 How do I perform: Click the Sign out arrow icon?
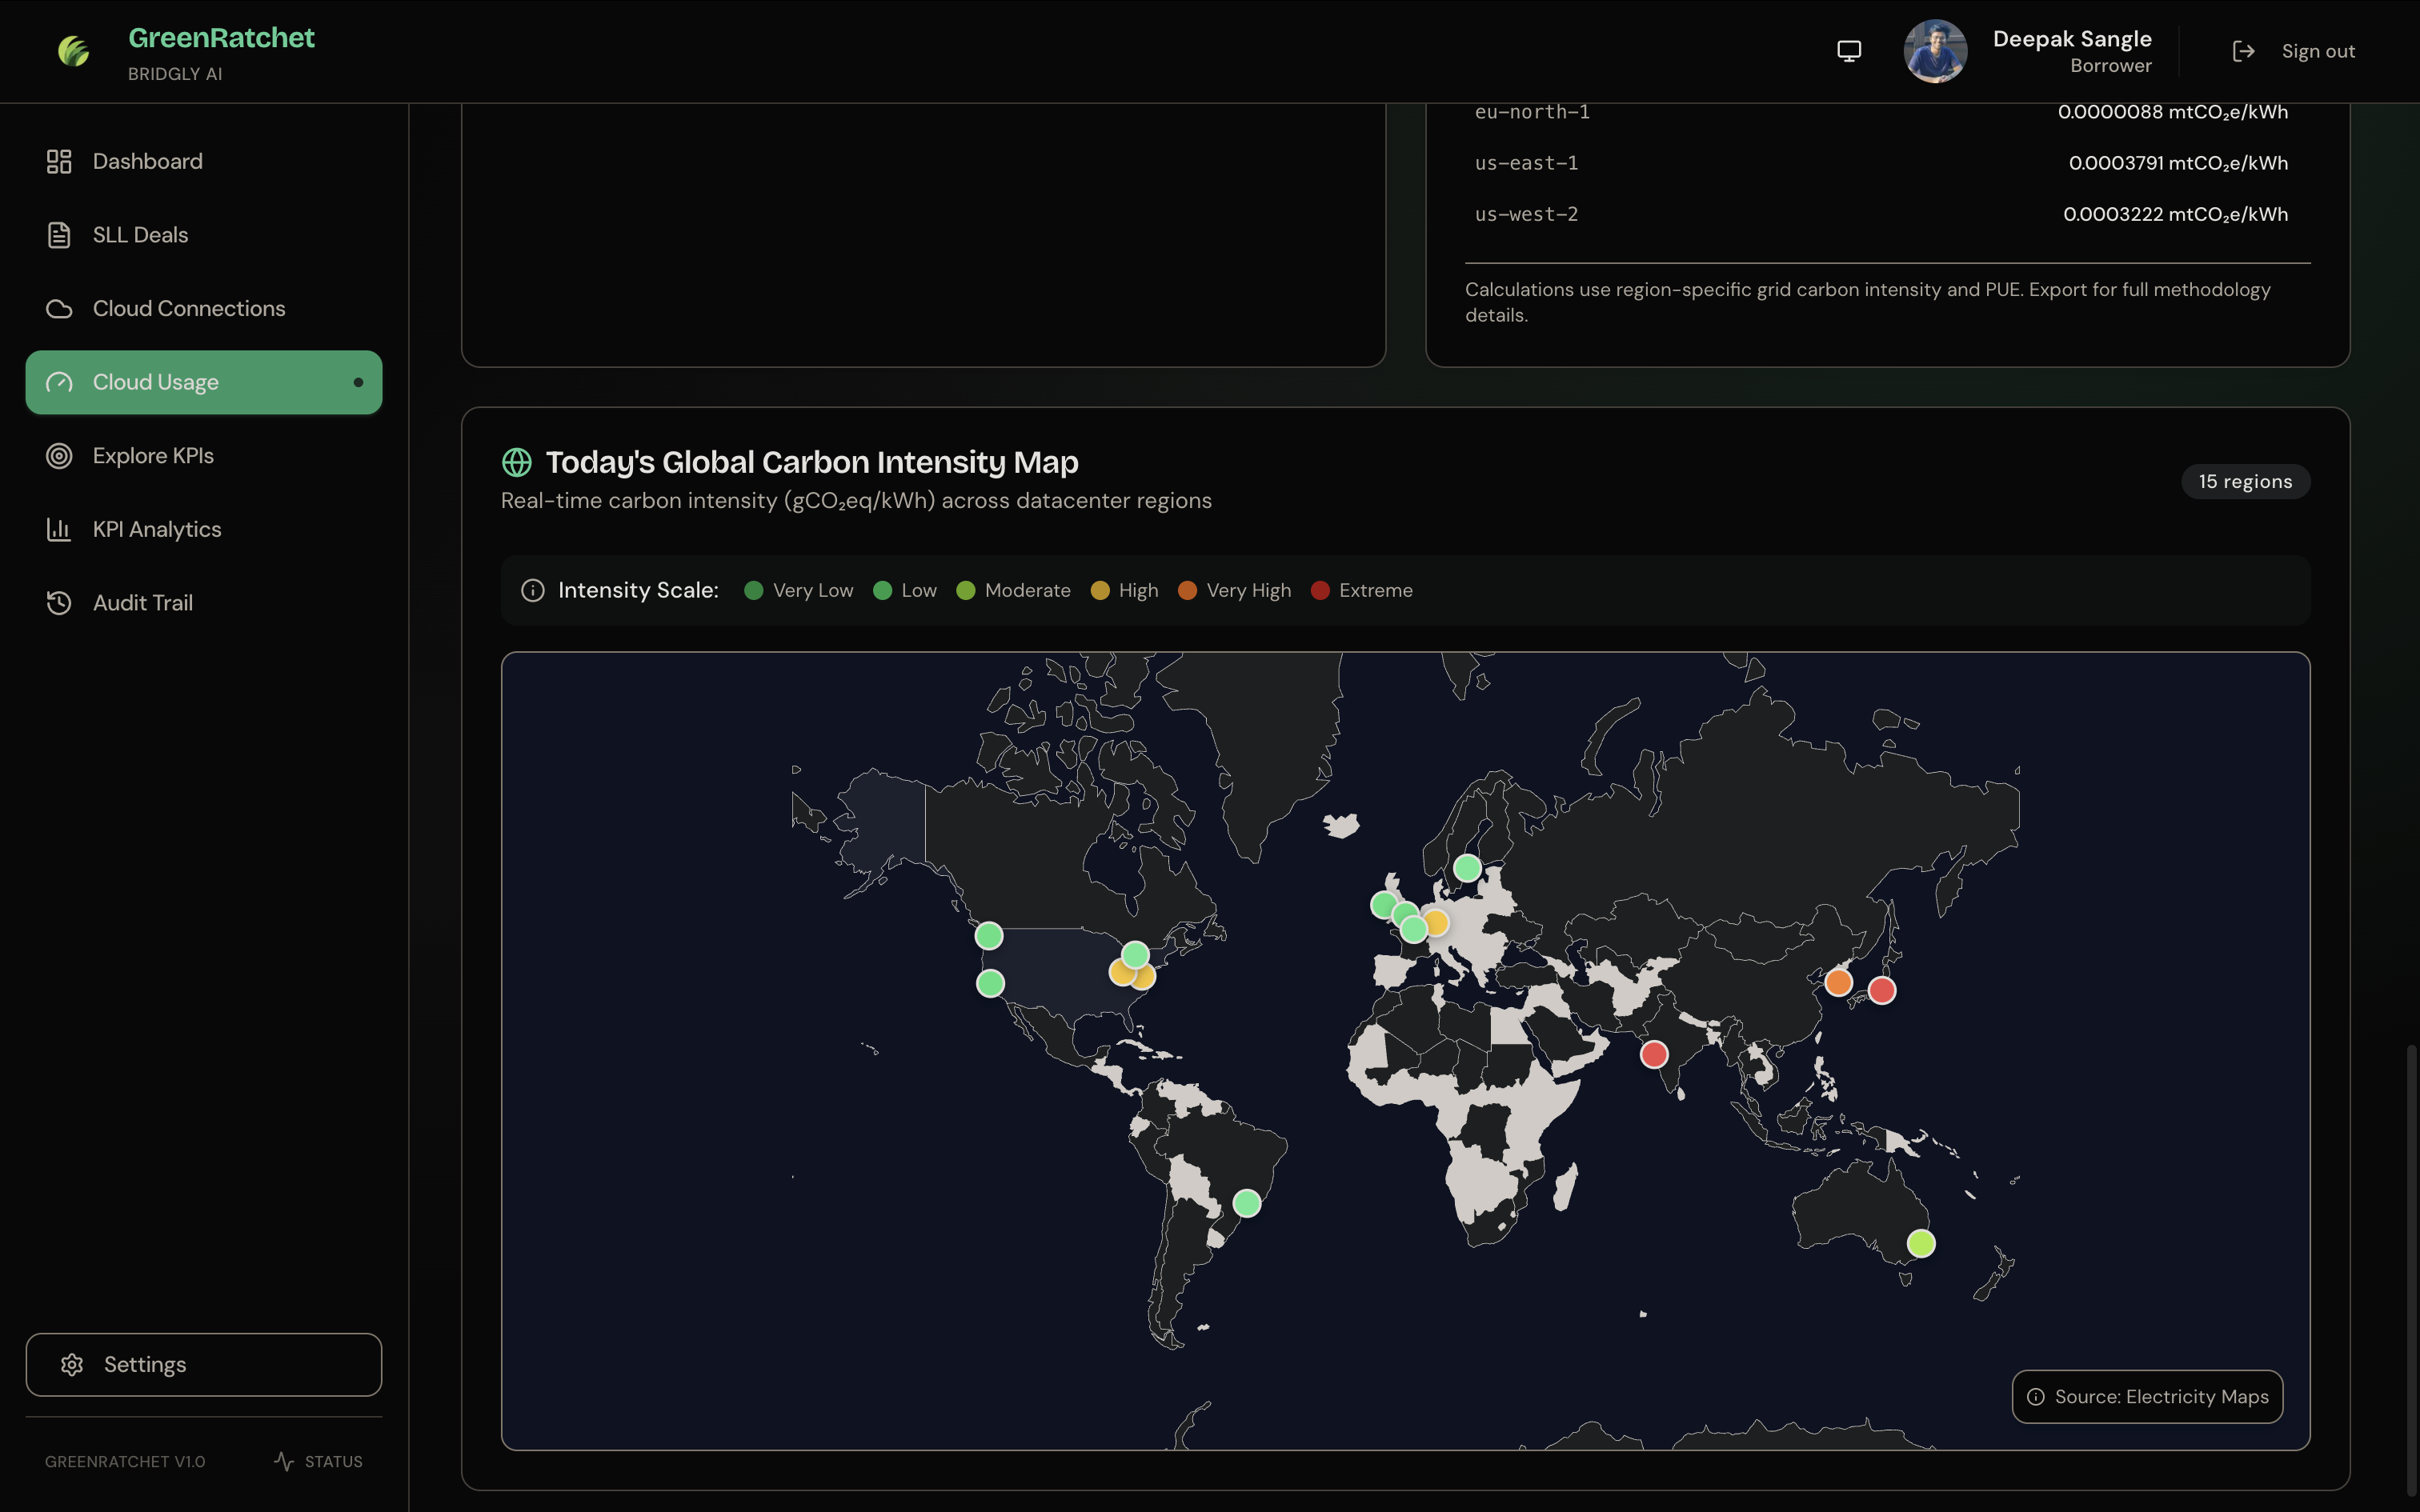[2243, 51]
